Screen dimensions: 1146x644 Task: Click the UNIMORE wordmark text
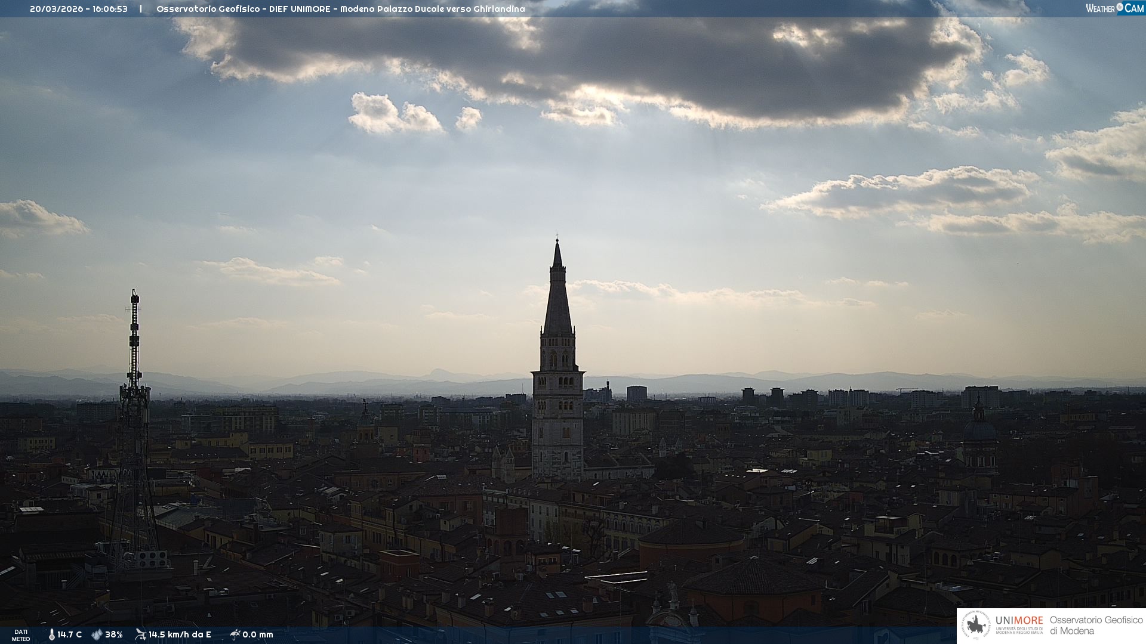point(1019,621)
